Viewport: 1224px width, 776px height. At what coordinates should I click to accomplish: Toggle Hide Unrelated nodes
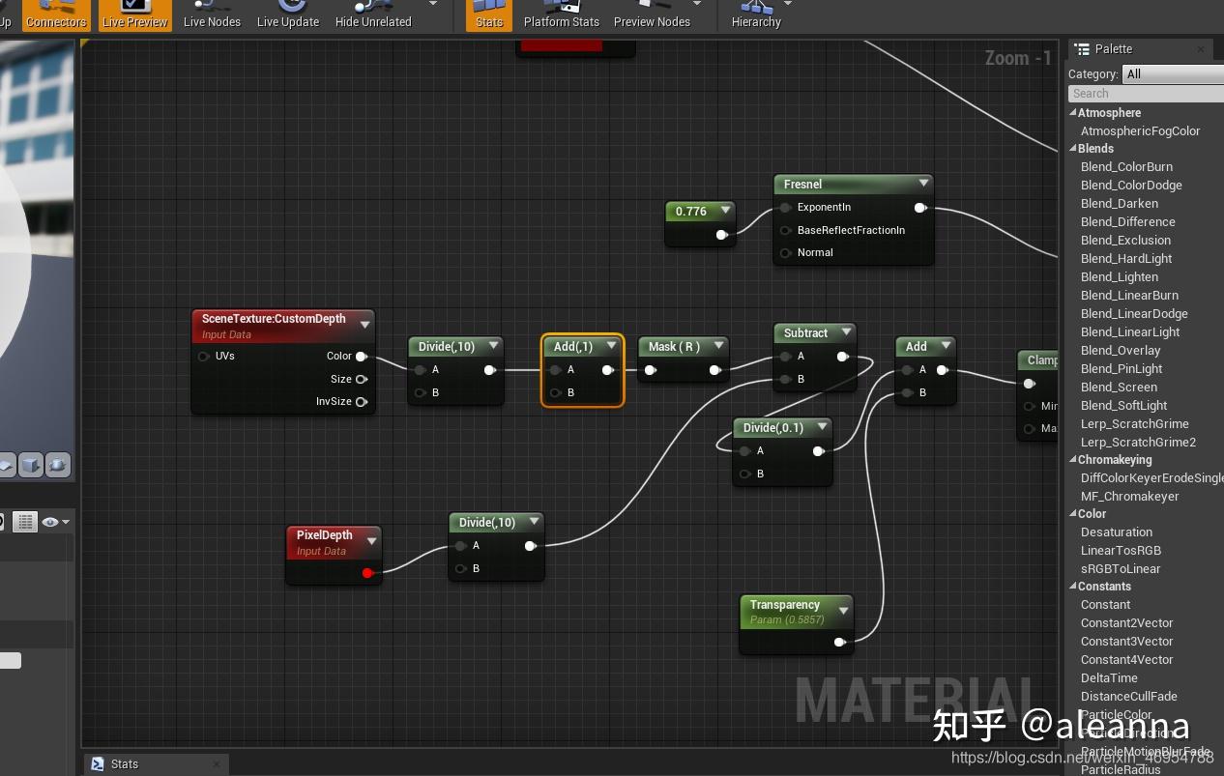click(x=372, y=14)
